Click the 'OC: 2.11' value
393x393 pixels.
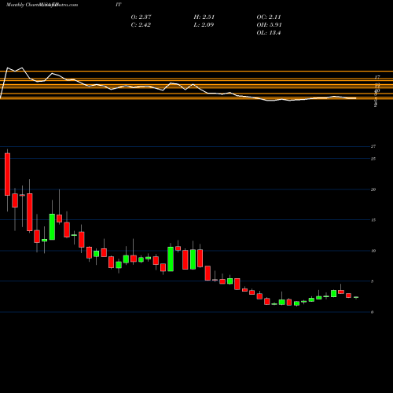click(269, 17)
